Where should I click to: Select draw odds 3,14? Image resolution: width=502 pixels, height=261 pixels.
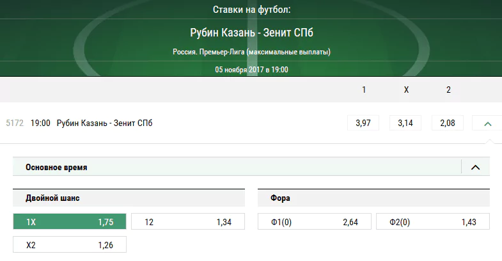405,123
